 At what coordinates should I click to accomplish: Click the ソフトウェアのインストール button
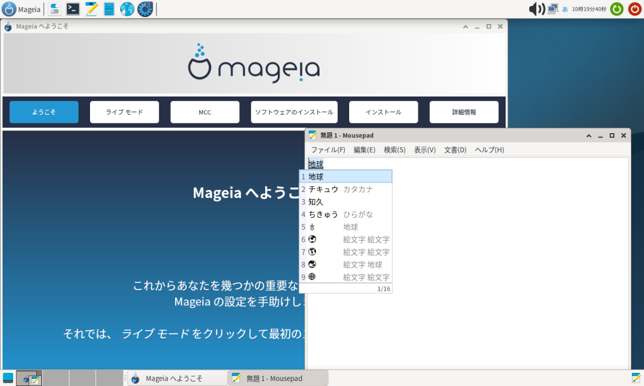[294, 112]
